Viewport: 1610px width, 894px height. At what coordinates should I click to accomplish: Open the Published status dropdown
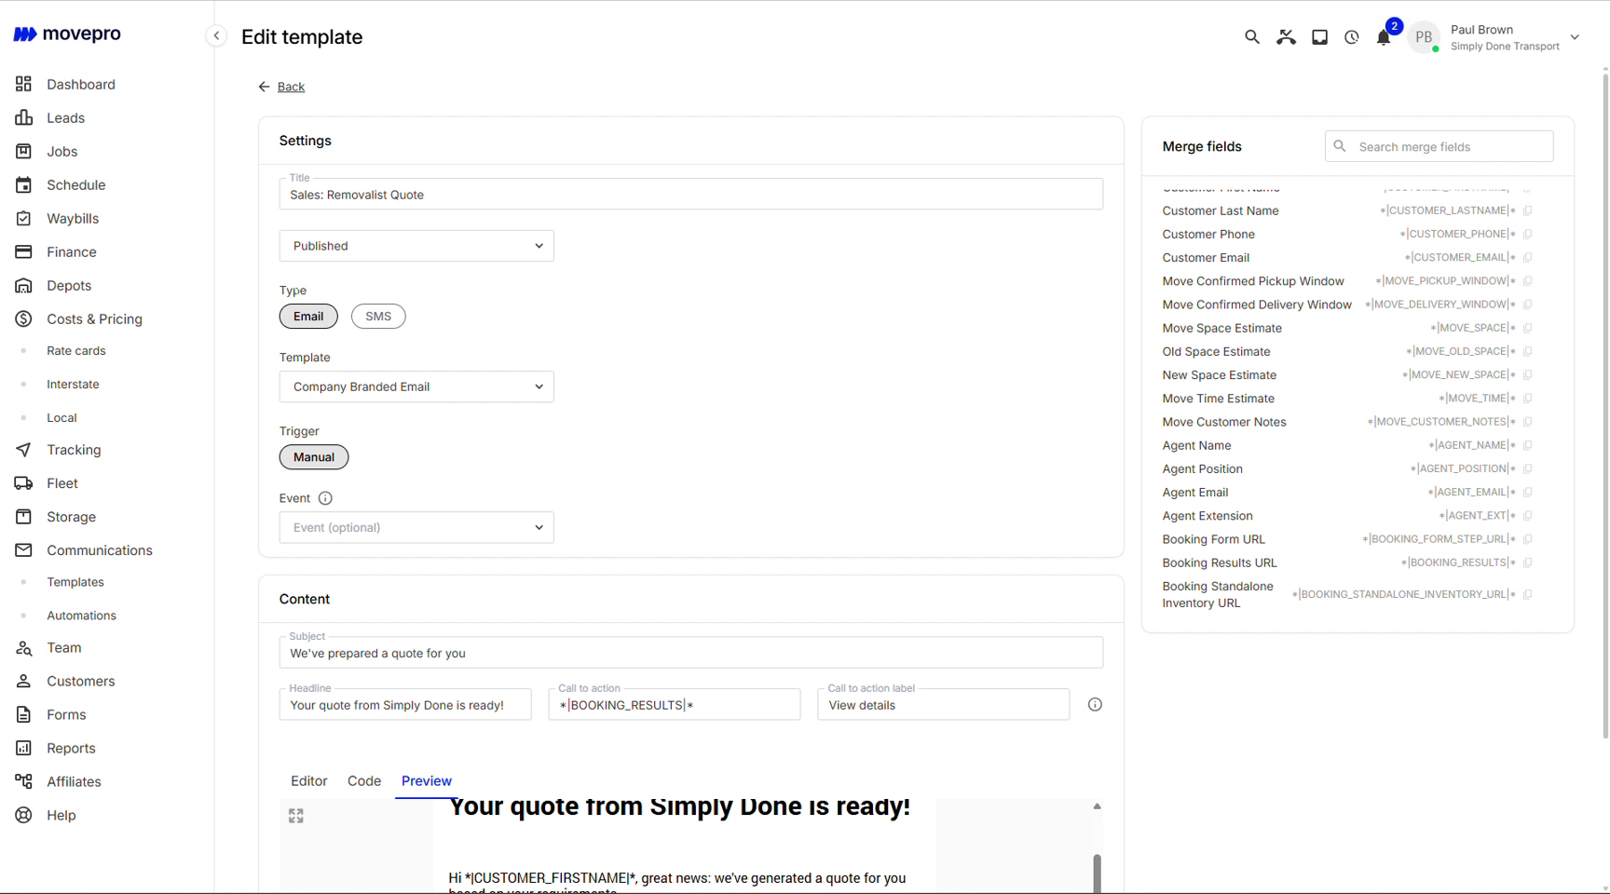[416, 246]
